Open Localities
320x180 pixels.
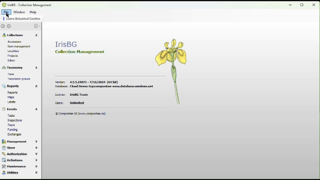tap(13, 51)
